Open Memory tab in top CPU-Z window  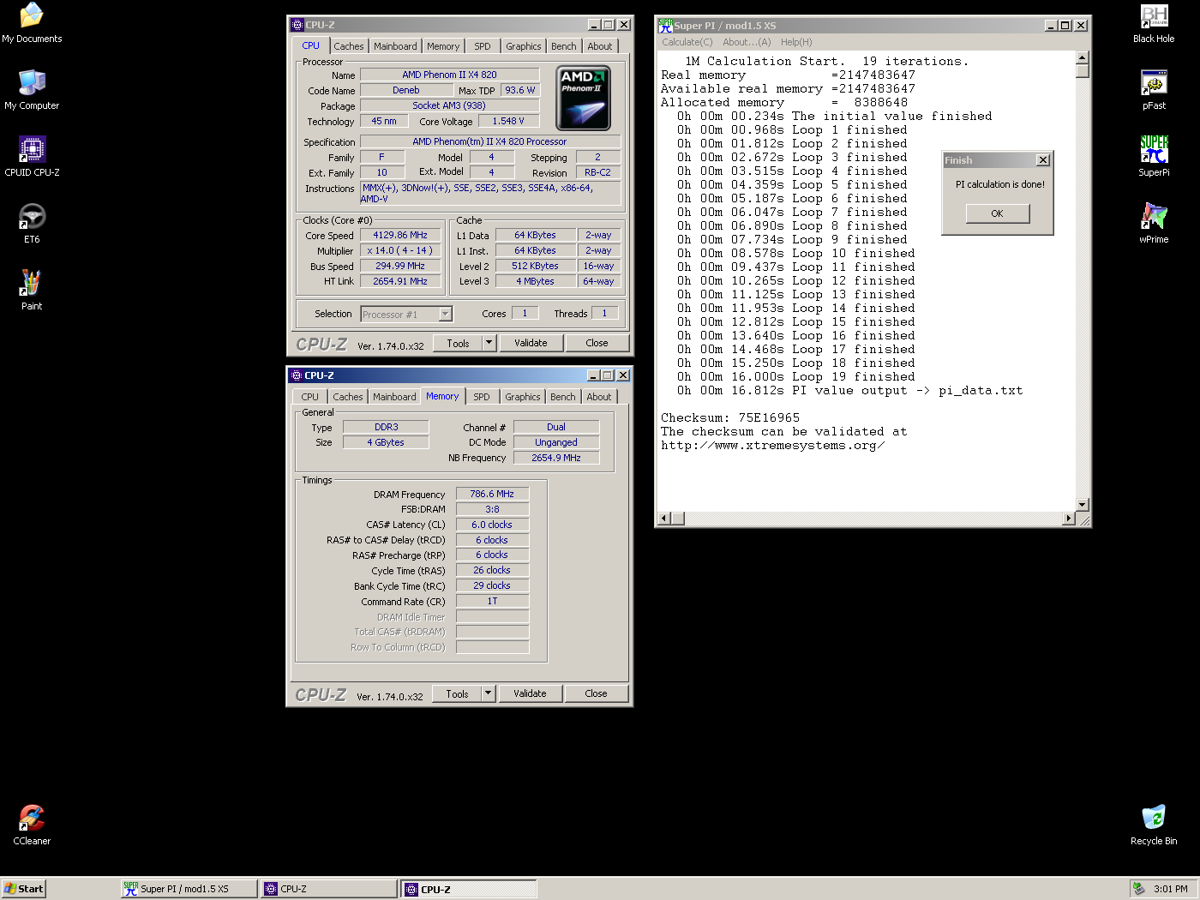[443, 46]
